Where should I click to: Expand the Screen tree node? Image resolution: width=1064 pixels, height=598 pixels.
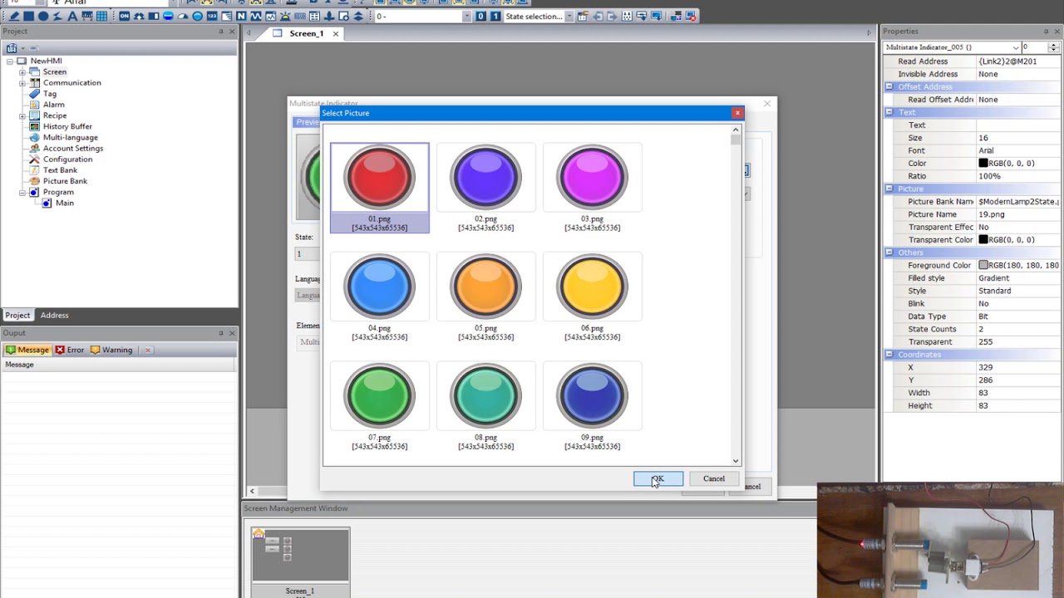(22, 72)
